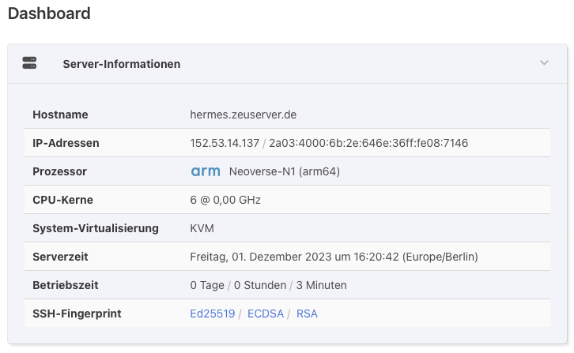Image resolution: width=574 pixels, height=353 pixels.
Task: Click the Dashboard page heading
Action: coord(49,13)
